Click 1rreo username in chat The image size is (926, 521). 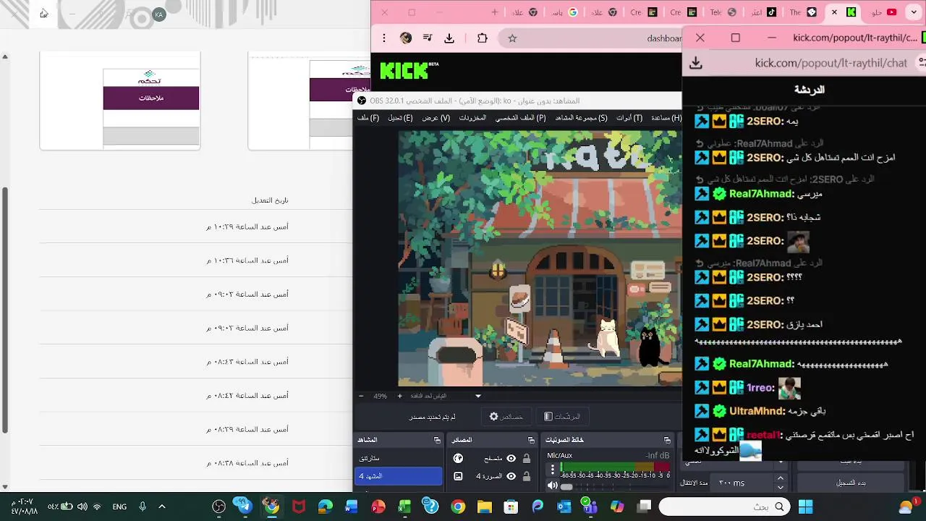tap(761, 388)
